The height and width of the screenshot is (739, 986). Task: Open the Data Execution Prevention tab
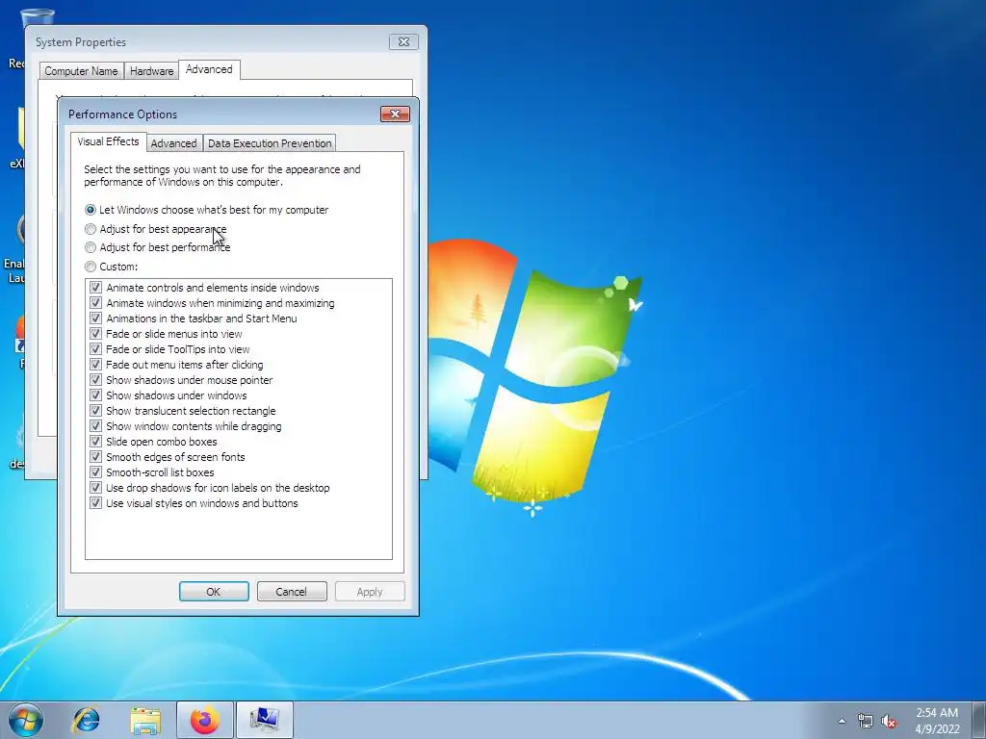pos(270,143)
